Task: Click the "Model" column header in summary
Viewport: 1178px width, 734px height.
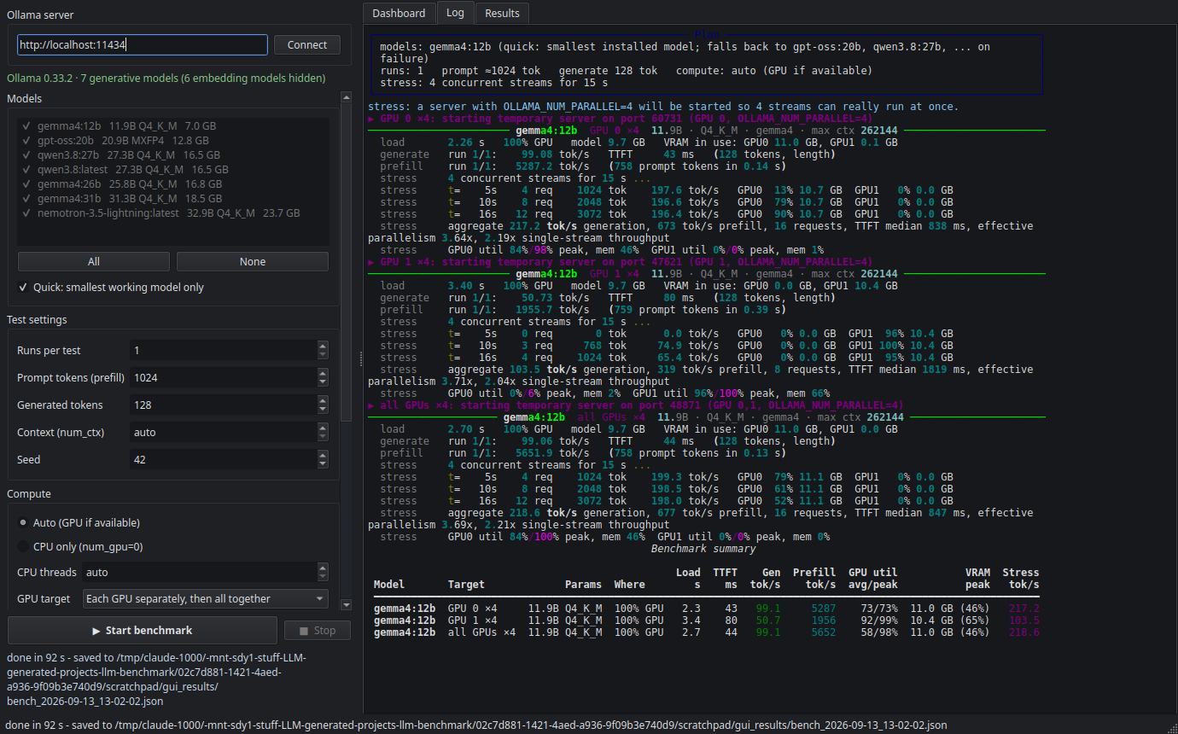Action: pos(389,585)
